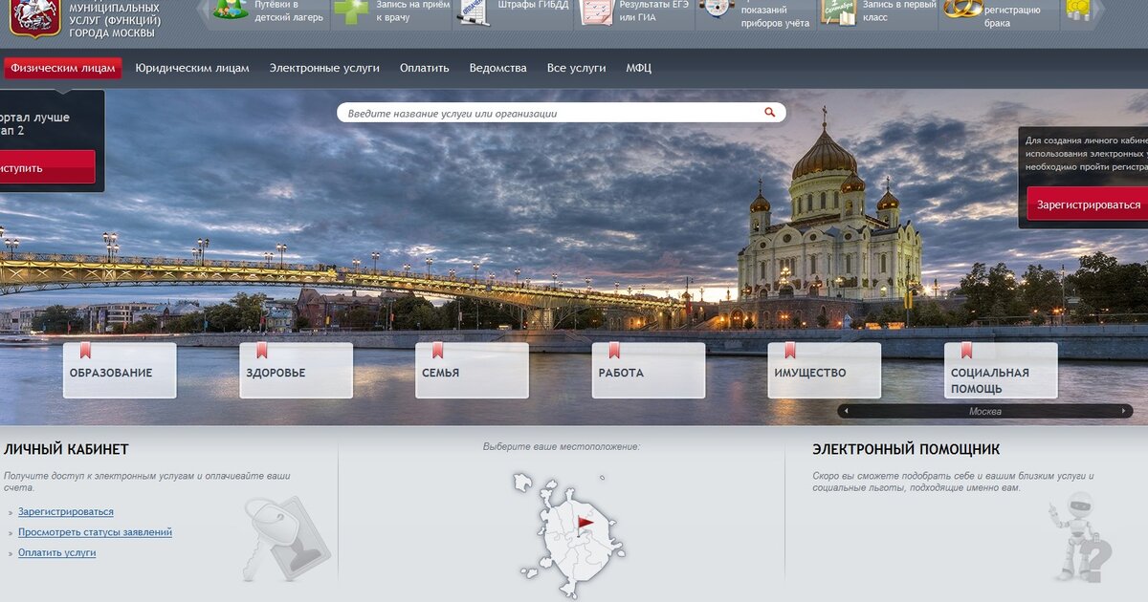This screenshot has height=602, width=1148.
Task: Open the Юридическим лицам menu item
Action: tap(192, 68)
